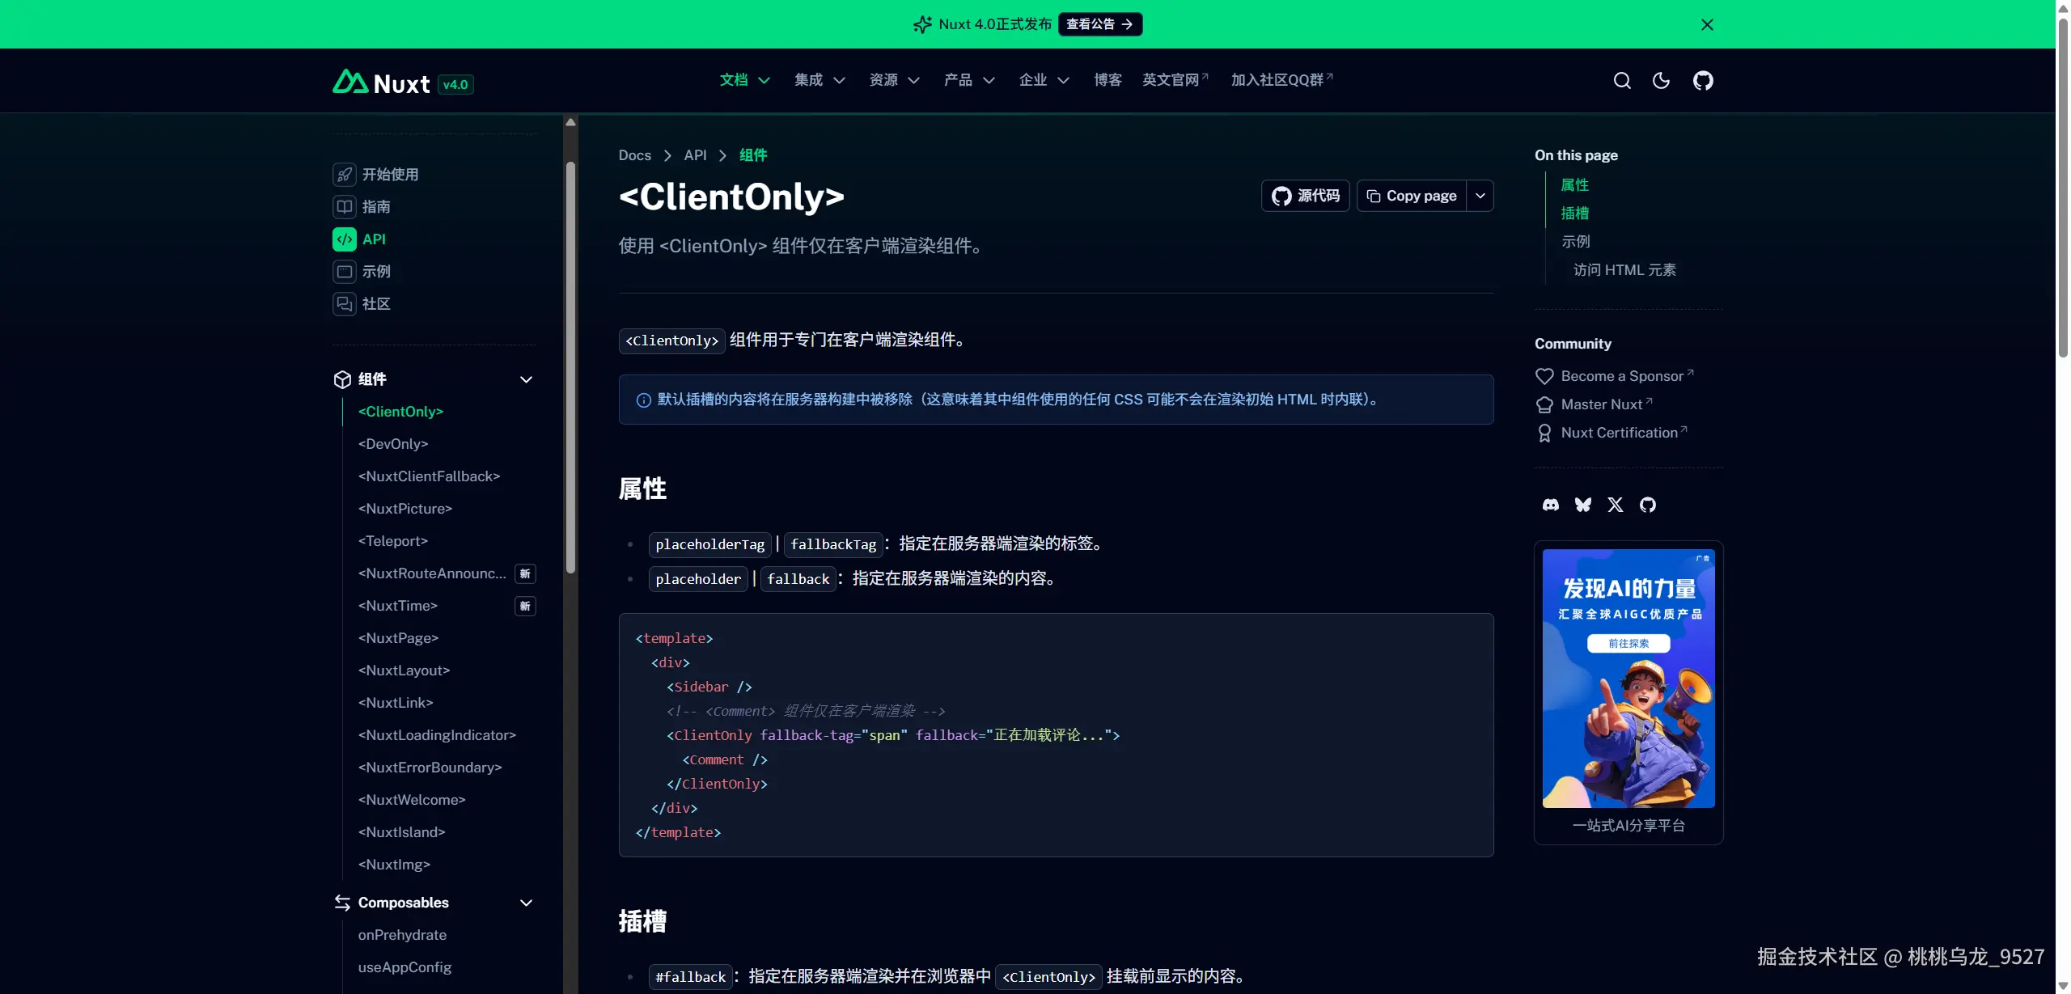Click the Bluesky butterfly icon
Viewport: 2071px width, 994px height.
[x=1582, y=505]
